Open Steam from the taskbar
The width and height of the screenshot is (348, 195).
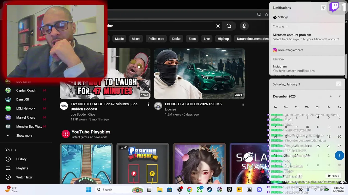[210, 190]
